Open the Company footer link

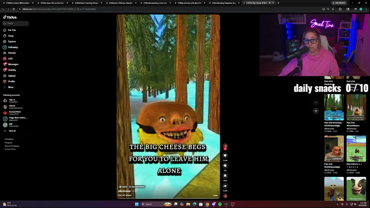pyautogui.click(x=9, y=139)
